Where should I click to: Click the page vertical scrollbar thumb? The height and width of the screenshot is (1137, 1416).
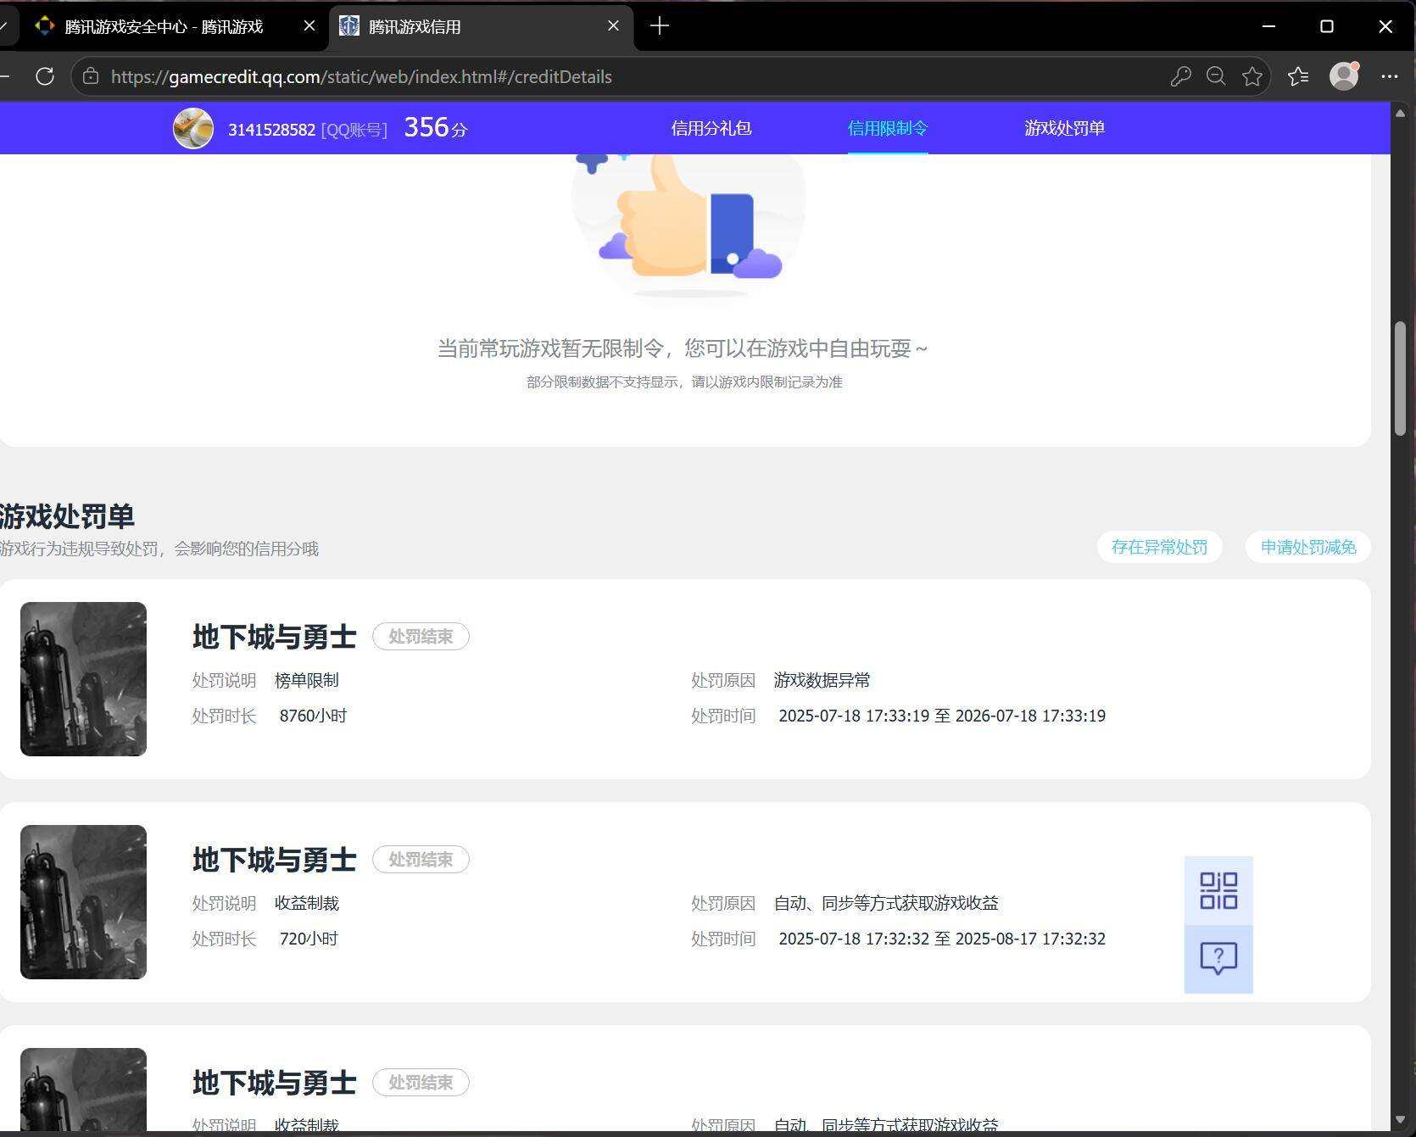coord(1401,378)
